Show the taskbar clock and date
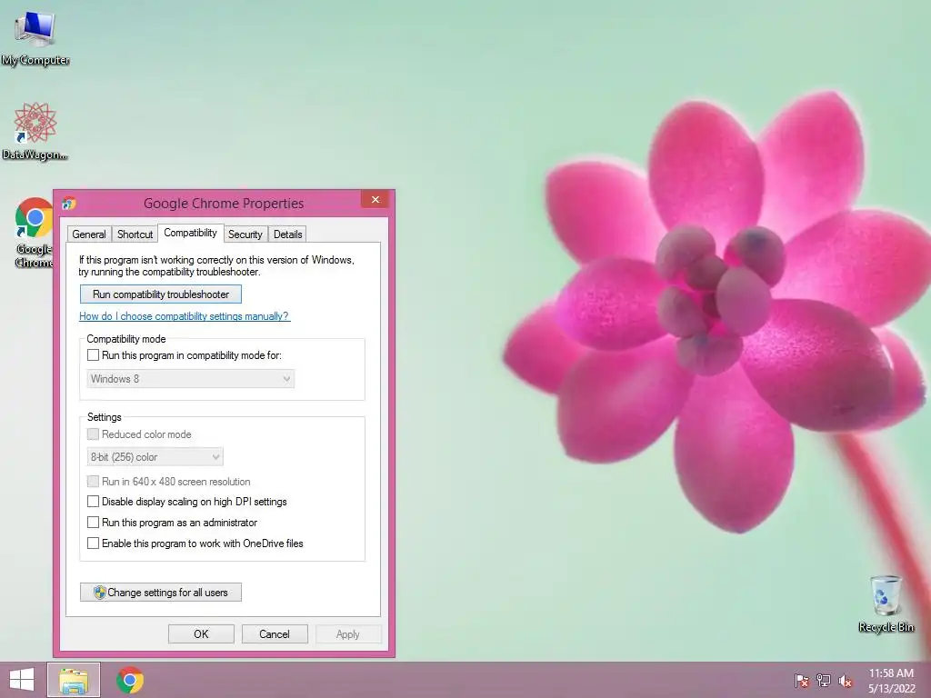The height and width of the screenshot is (698, 931). coord(891,681)
